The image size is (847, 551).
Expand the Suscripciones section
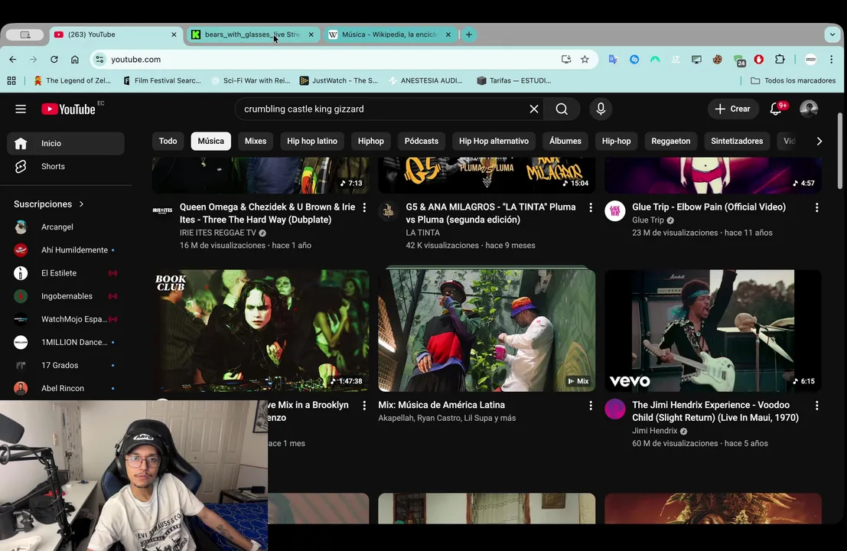(x=49, y=204)
